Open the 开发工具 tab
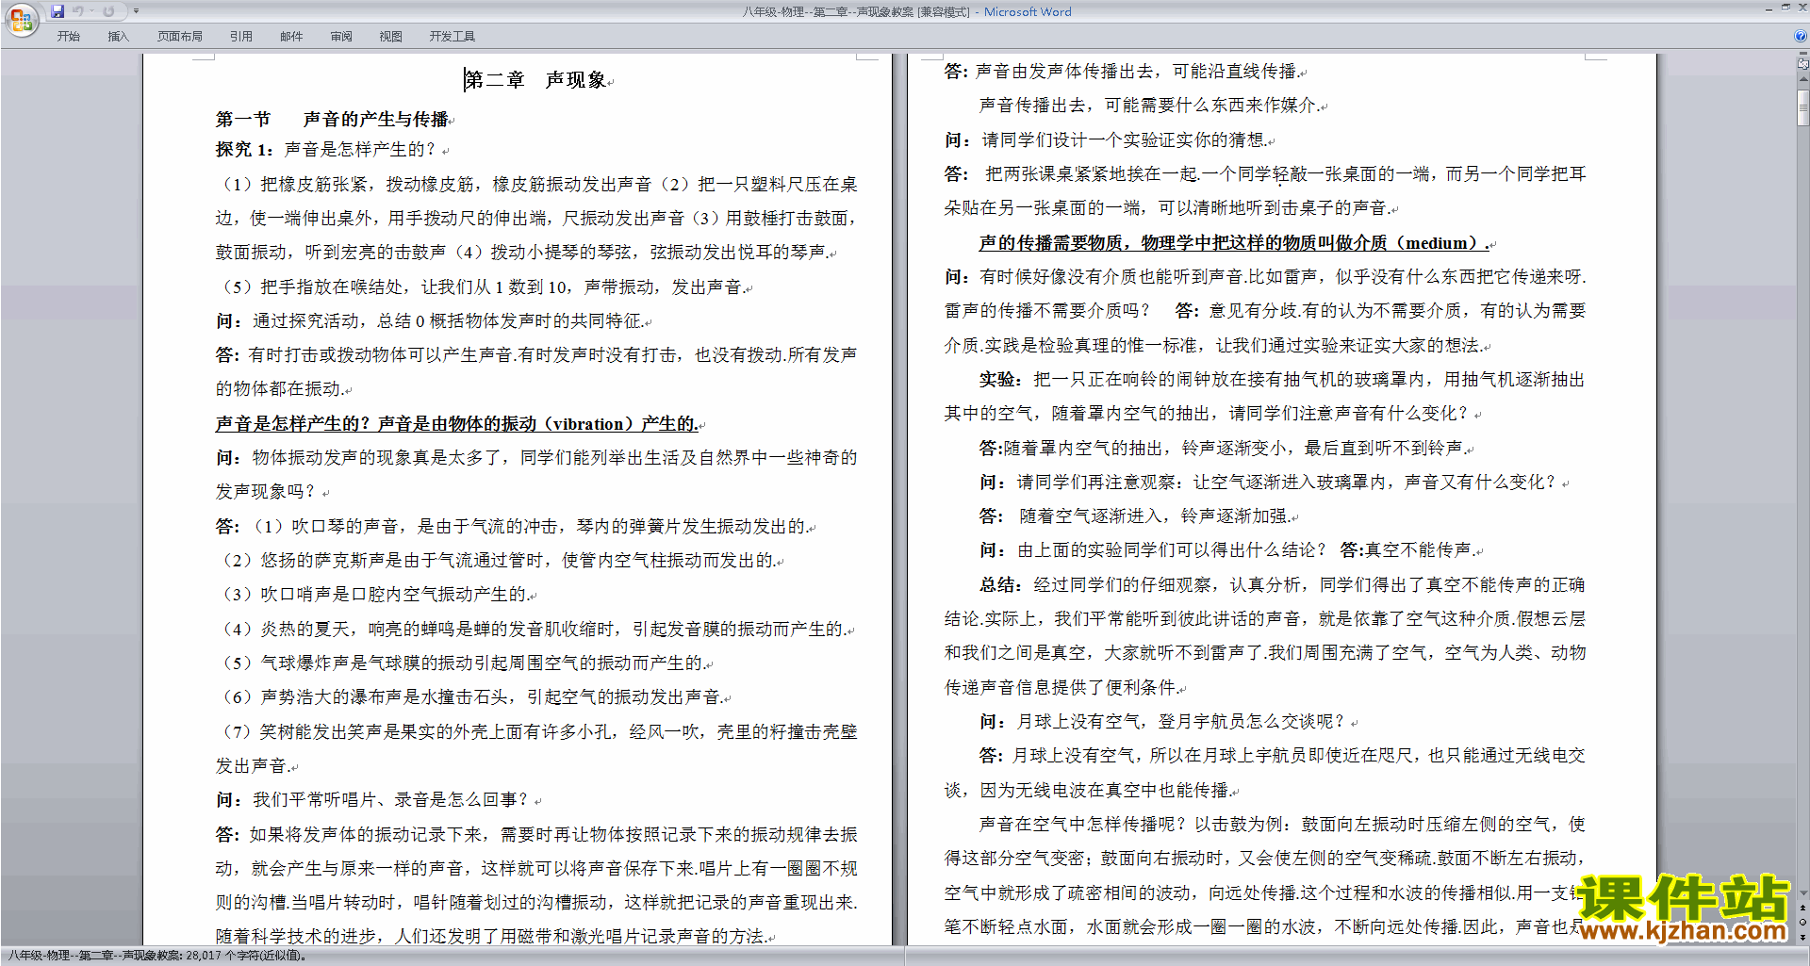This screenshot has width=1810, height=966. pos(452,36)
